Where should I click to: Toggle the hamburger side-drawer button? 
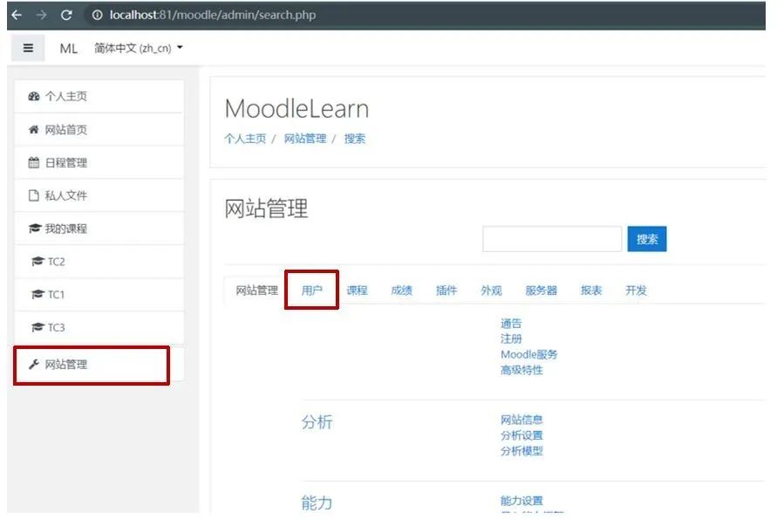28,48
